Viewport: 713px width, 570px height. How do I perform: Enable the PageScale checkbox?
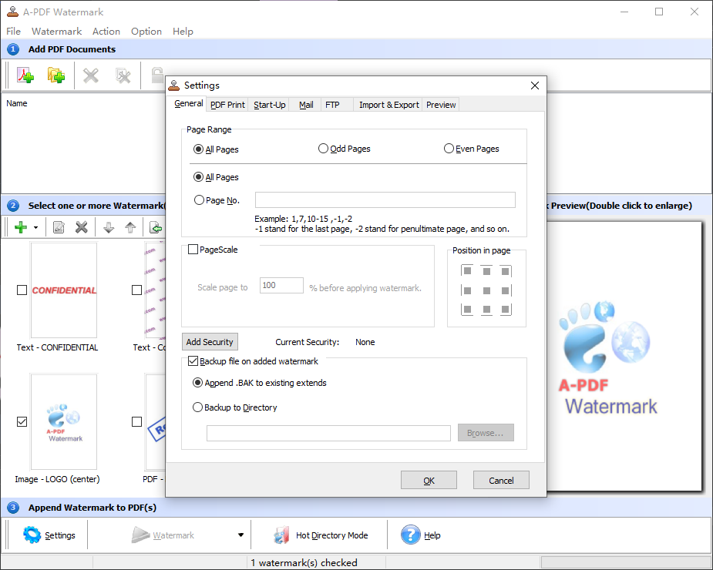(x=193, y=249)
